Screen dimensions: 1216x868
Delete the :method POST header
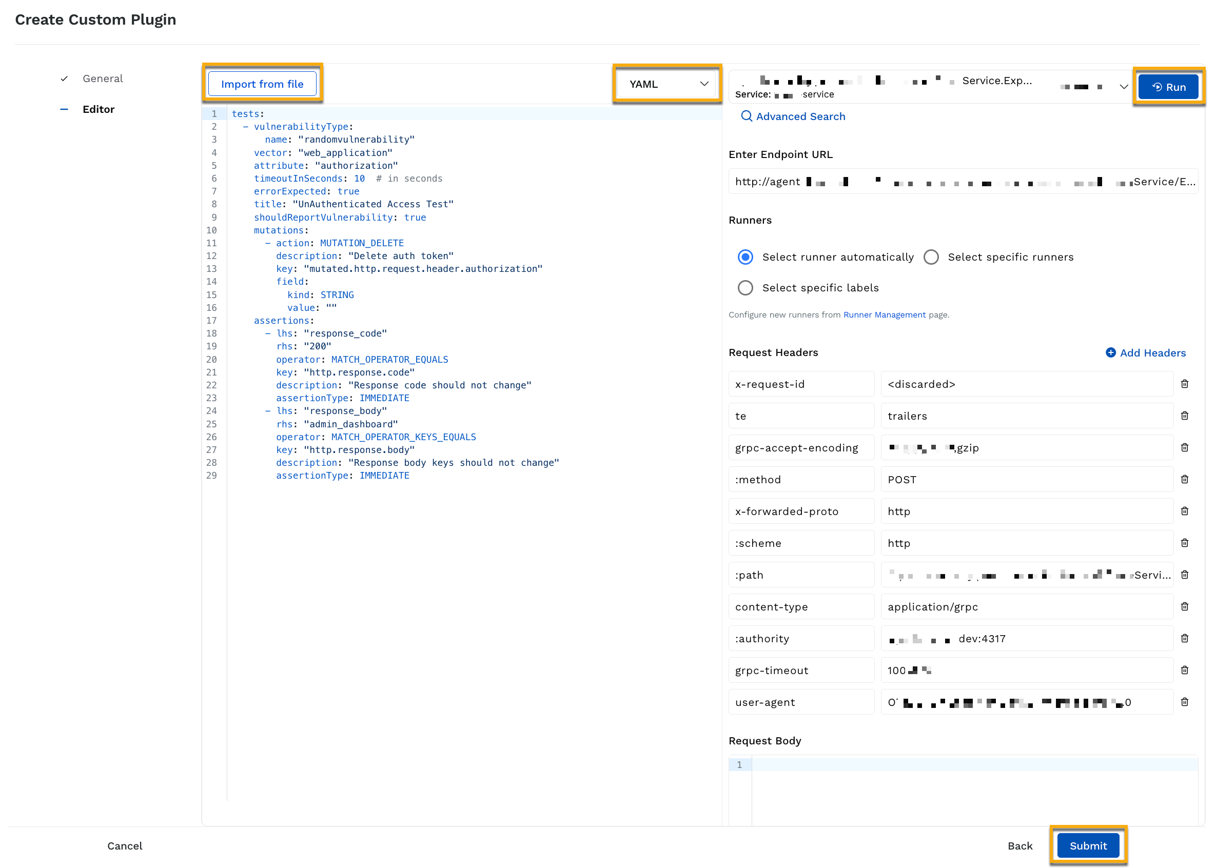1185,479
